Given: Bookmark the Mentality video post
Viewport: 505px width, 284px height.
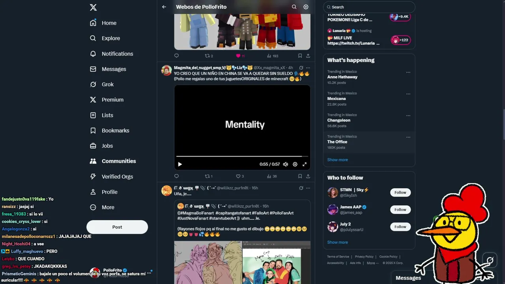Looking at the screenshot, I should click(300, 176).
